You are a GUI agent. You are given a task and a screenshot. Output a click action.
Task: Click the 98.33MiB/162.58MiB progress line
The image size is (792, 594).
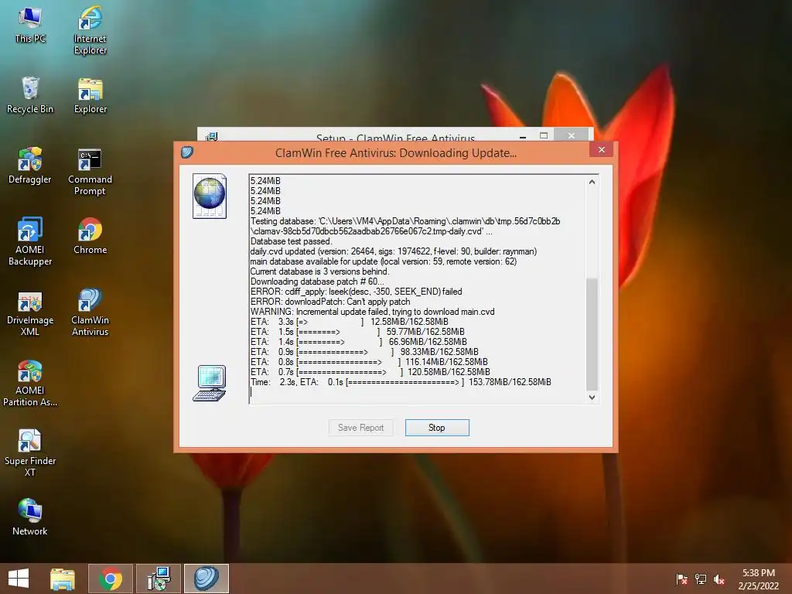tap(364, 352)
